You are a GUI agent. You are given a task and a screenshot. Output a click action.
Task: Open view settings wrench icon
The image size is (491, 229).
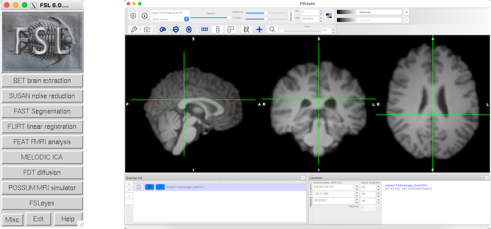pyautogui.click(x=134, y=29)
